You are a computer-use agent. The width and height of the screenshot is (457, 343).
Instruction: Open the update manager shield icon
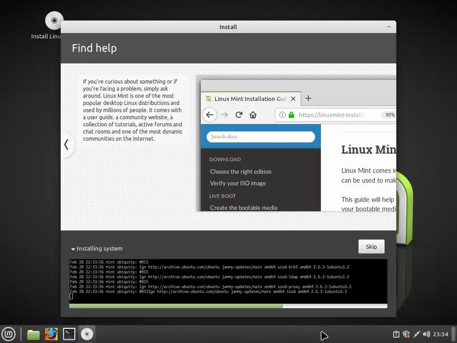[x=406, y=334]
